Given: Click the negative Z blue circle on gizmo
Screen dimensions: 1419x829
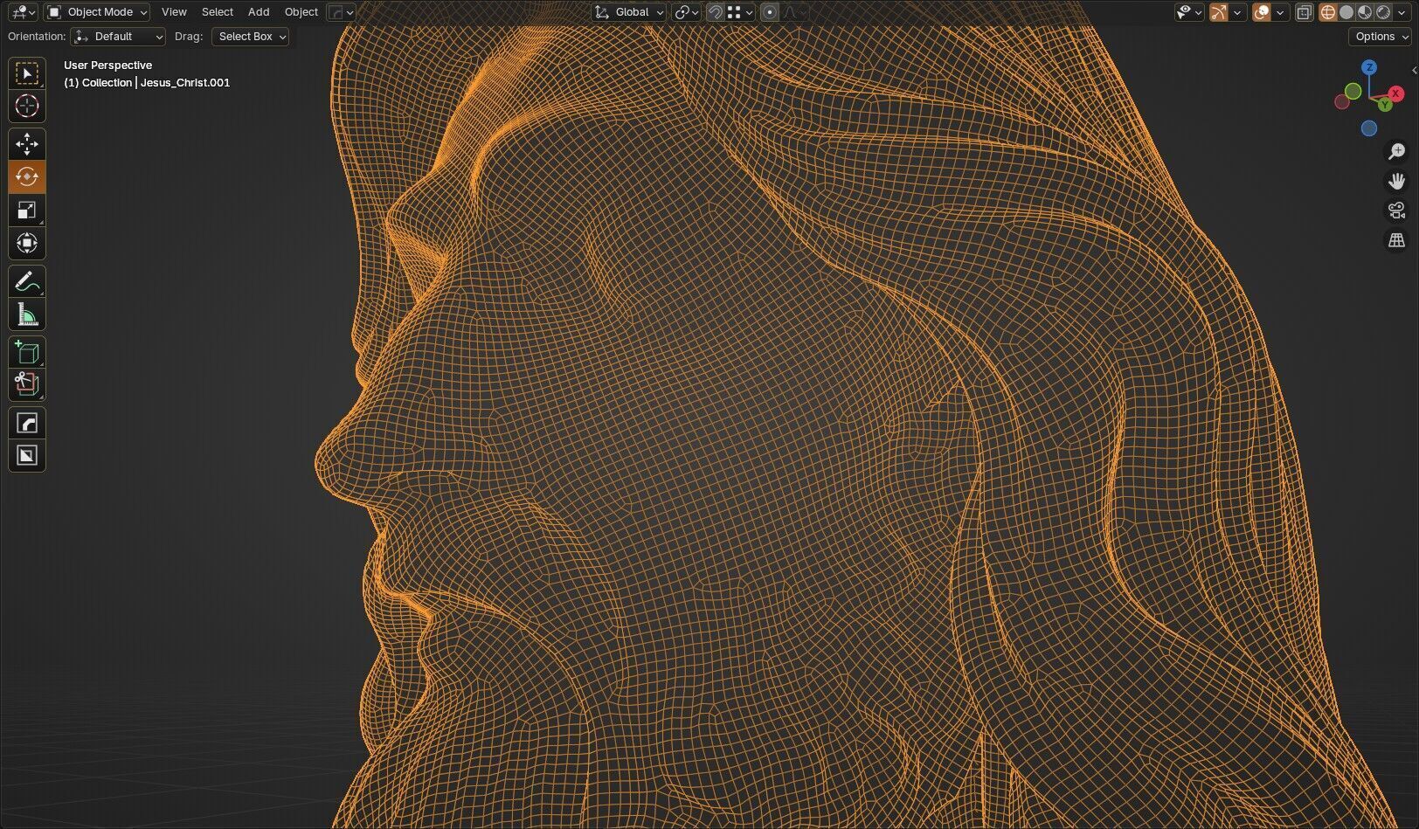Looking at the screenshot, I should (x=1369, y=128).
